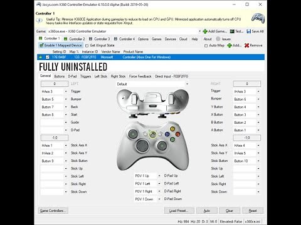Click the Clear button
Screen dimensions: 301x225
[230, 211]
